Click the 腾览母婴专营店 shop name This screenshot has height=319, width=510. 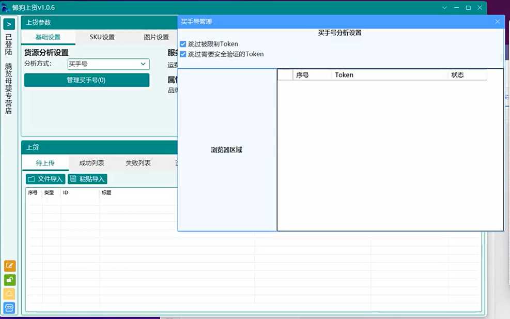pyautogui.click(x=8, y=88)
